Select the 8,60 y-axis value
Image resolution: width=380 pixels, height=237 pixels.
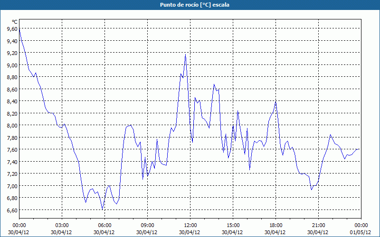[12, 89]
